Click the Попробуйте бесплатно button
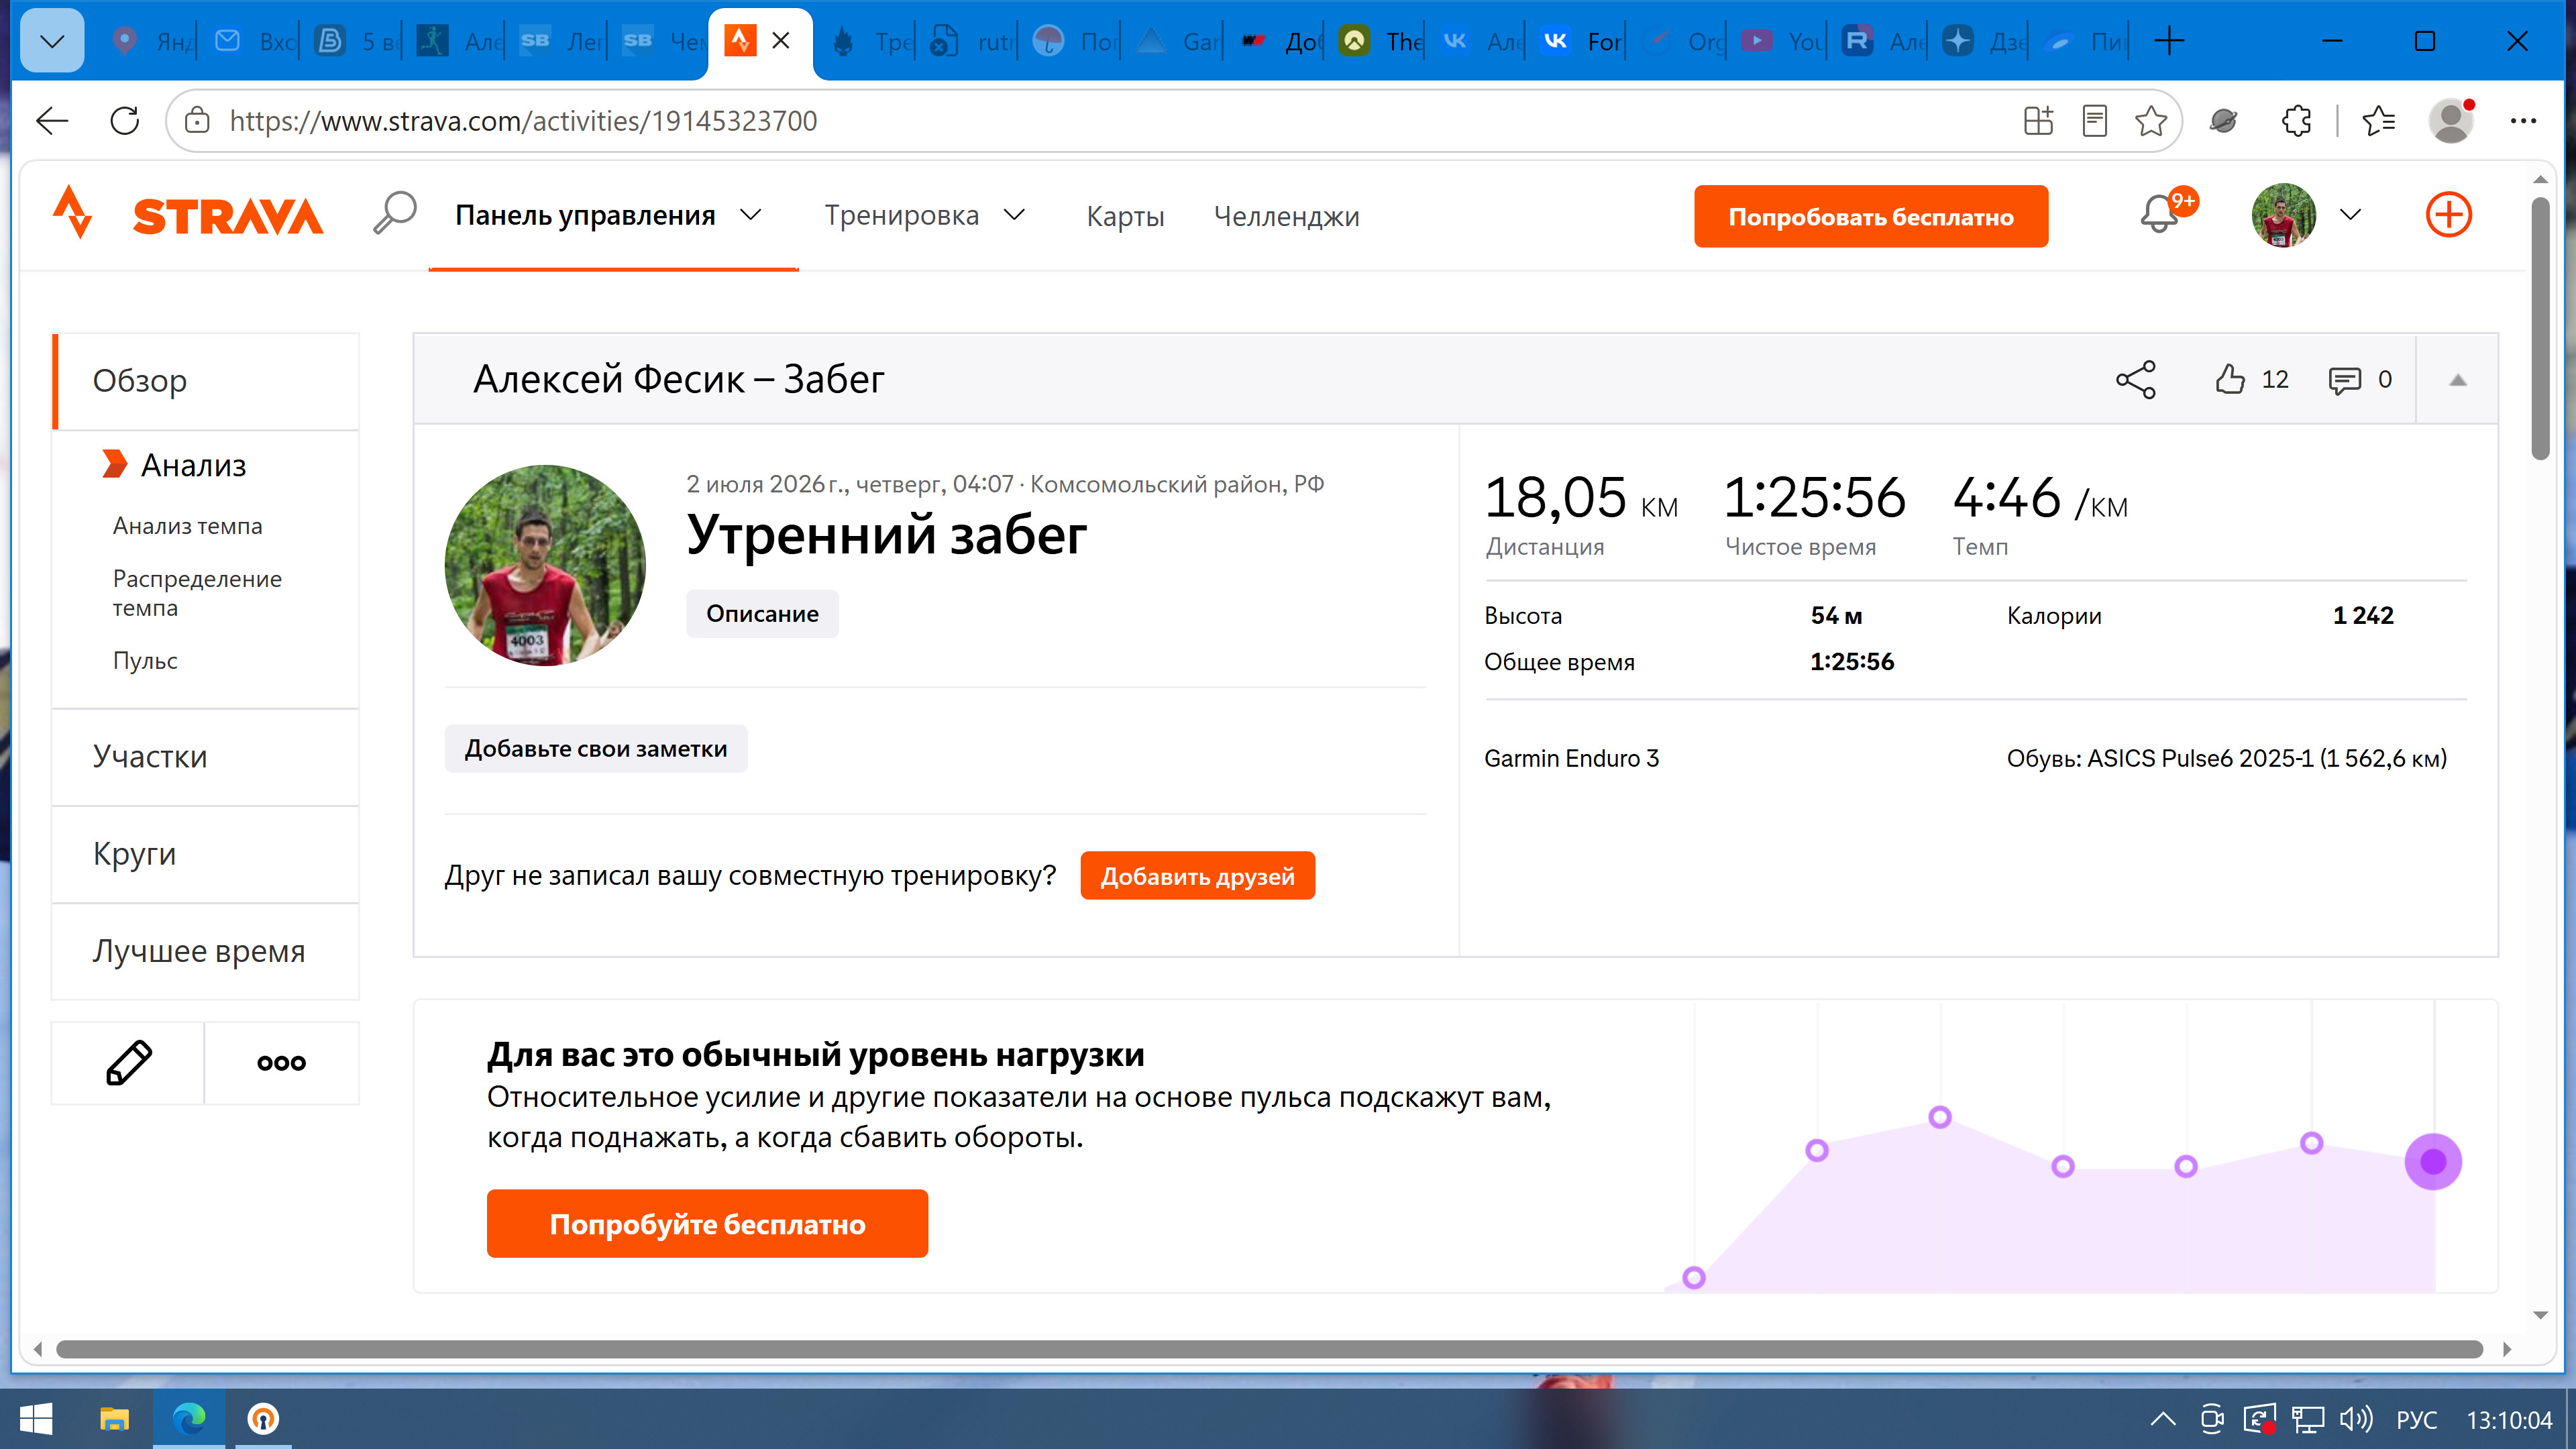Viewport: 2576px width, 1449px height. click(707, 1224)
